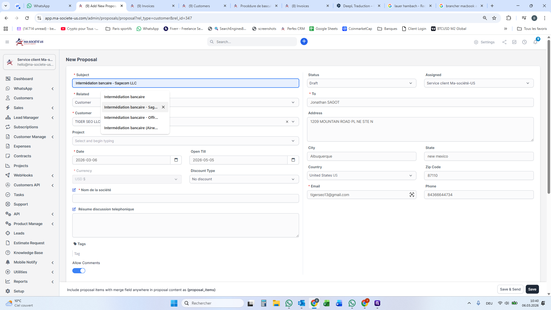Viewport: 551px width, 310px height.
Task: Clear the TIGER SEO LLC customer selection
Action: tap(287, 122)
